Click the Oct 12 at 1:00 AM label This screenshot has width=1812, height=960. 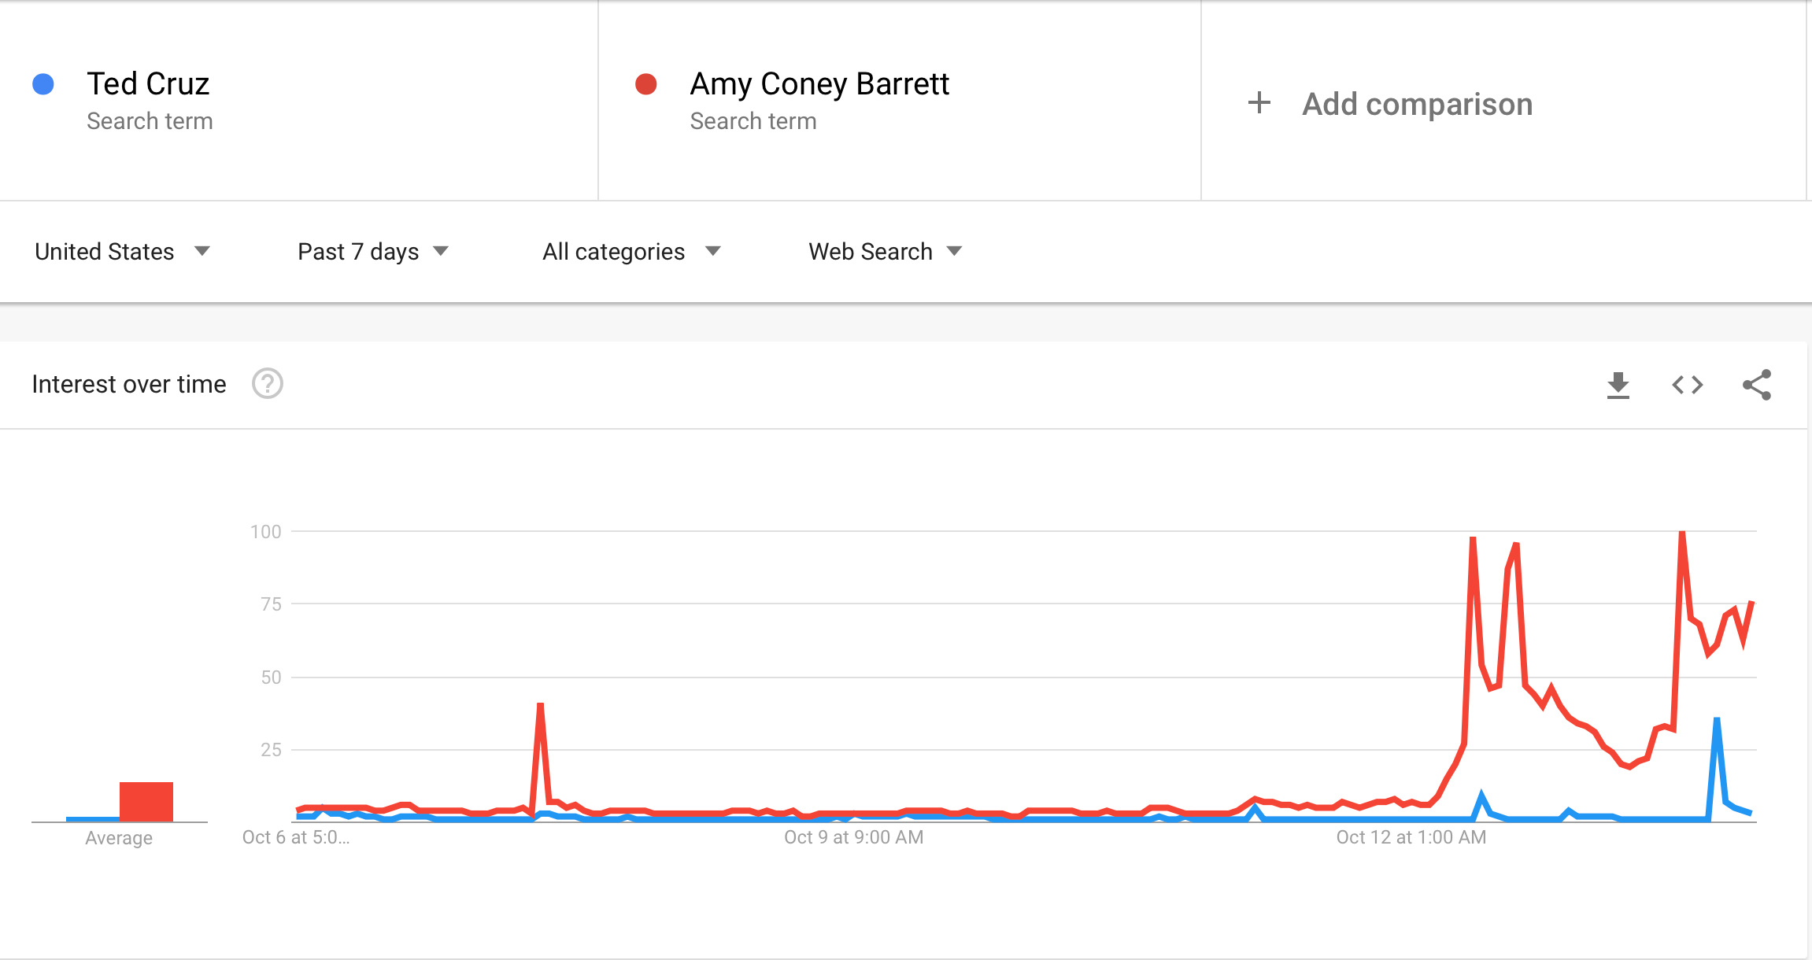click(x=1411, y=837)
